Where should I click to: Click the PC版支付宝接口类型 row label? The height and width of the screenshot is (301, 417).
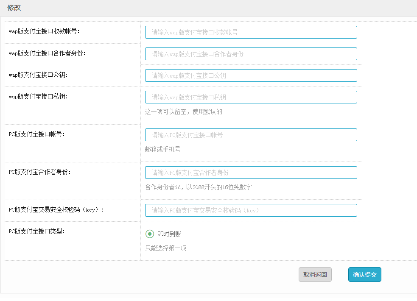[37, 231]
